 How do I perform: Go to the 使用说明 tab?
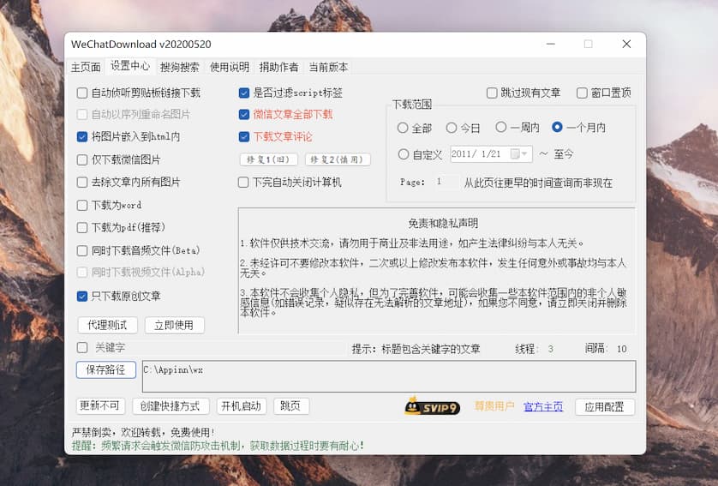(230, 68)
